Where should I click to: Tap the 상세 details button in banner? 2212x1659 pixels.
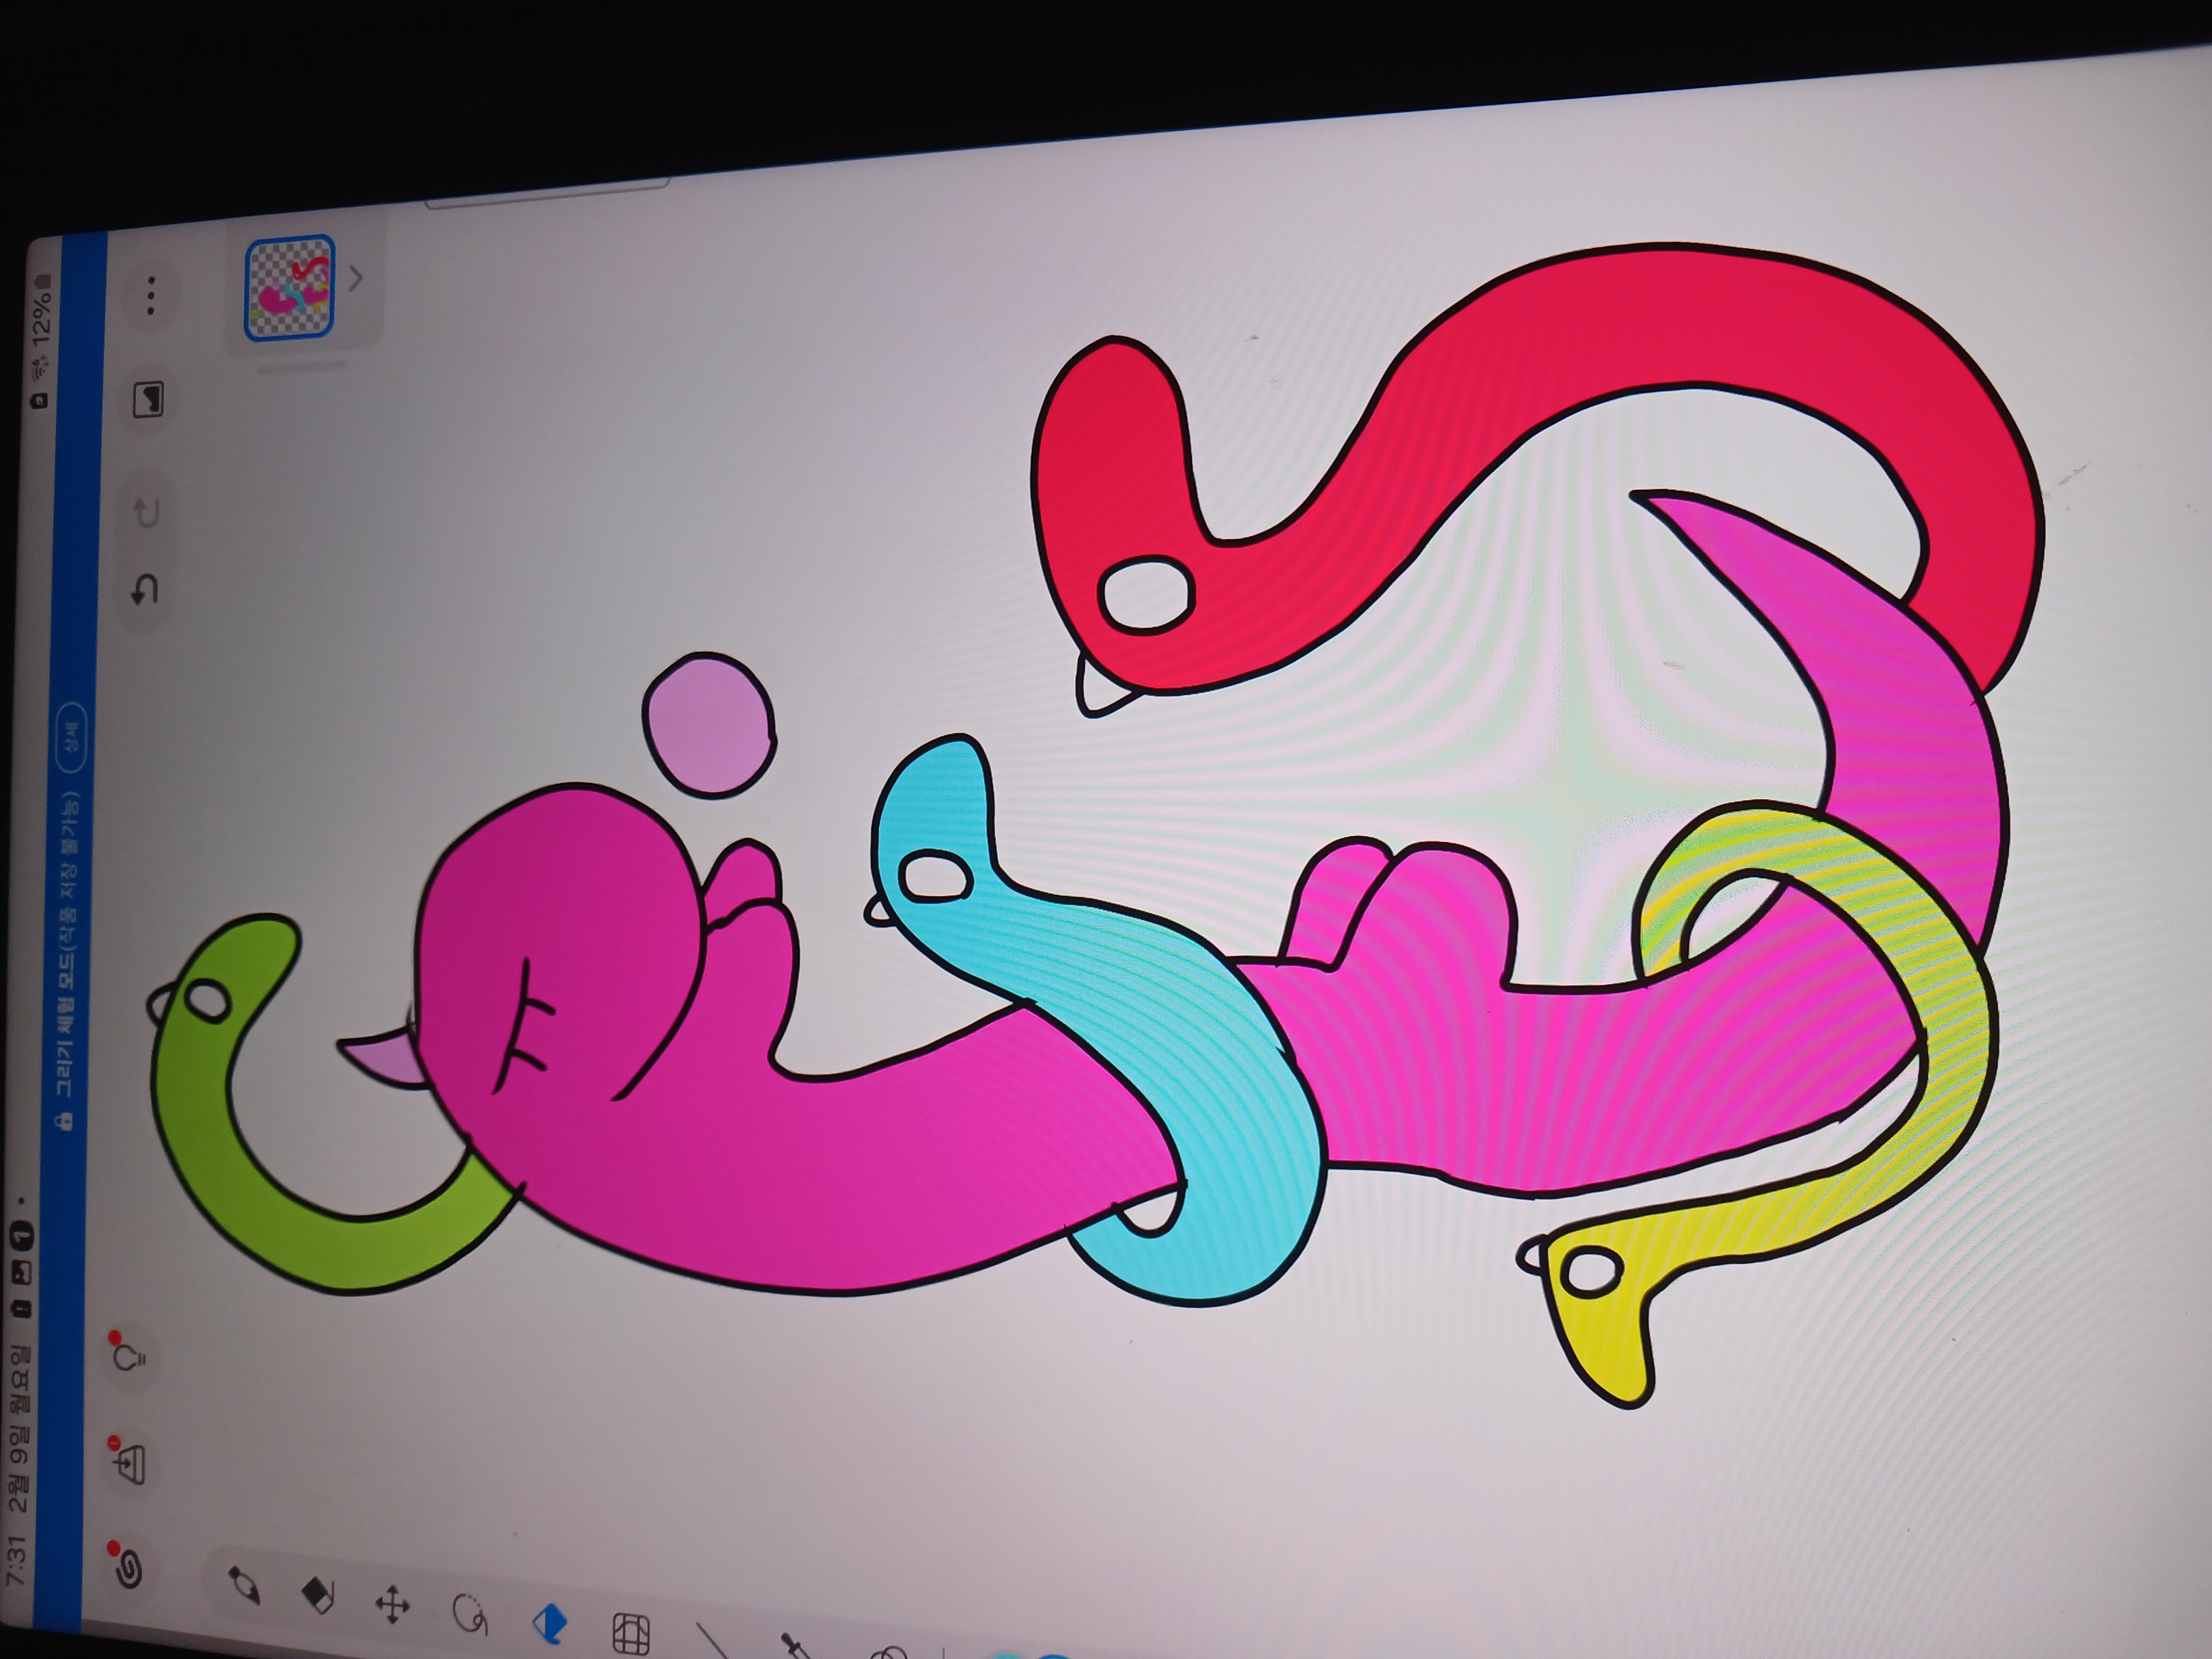pos(71,737)
